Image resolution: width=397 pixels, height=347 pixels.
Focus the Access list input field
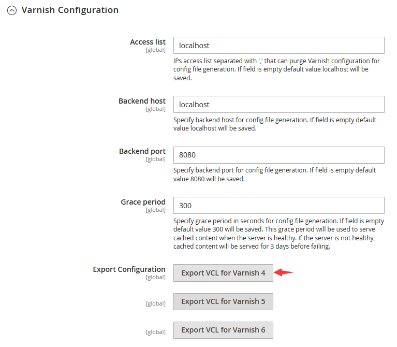[278, 46]
